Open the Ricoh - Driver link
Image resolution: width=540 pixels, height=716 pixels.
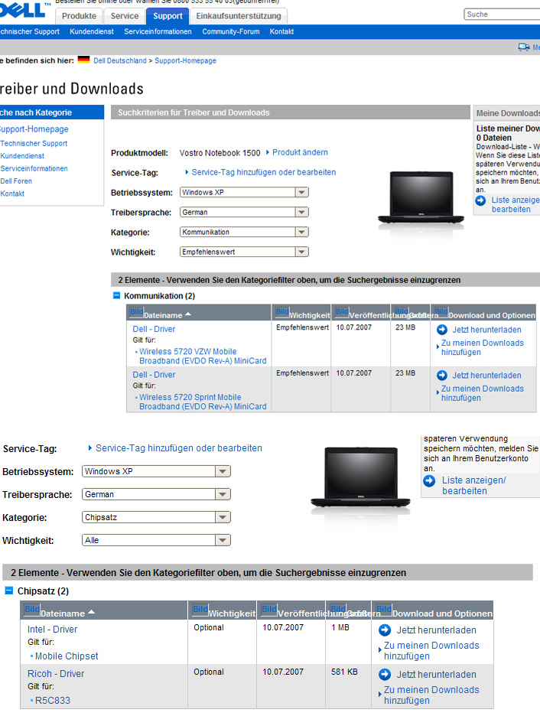[x=56, y=673]
